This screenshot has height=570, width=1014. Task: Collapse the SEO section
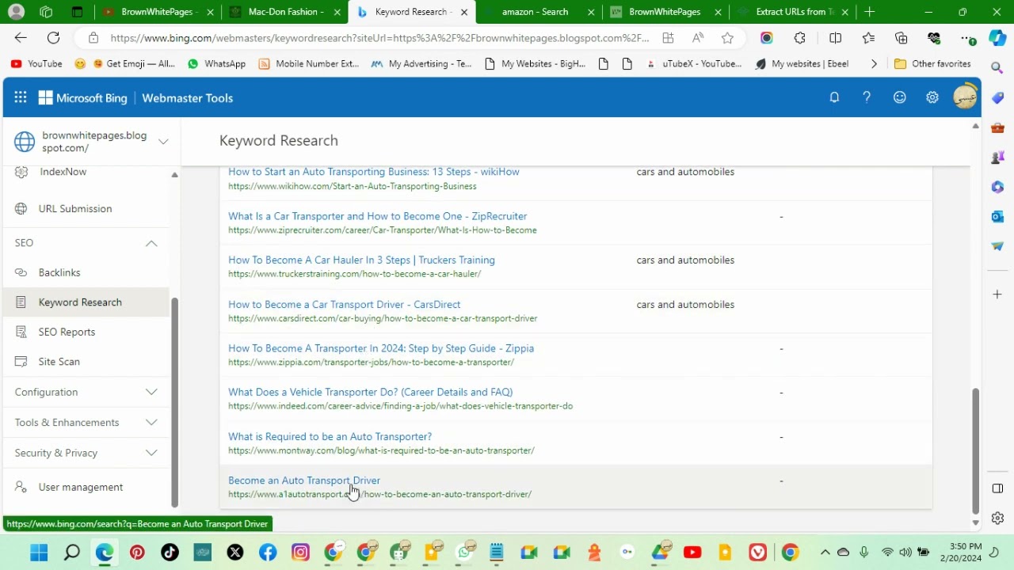[151, 243]
